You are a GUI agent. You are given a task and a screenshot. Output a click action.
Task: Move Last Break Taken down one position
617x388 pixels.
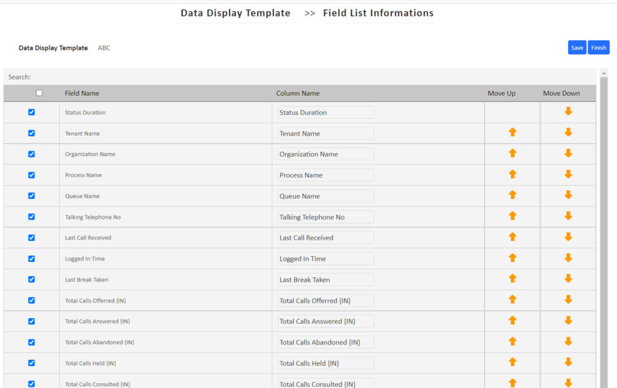coord(567,279)
